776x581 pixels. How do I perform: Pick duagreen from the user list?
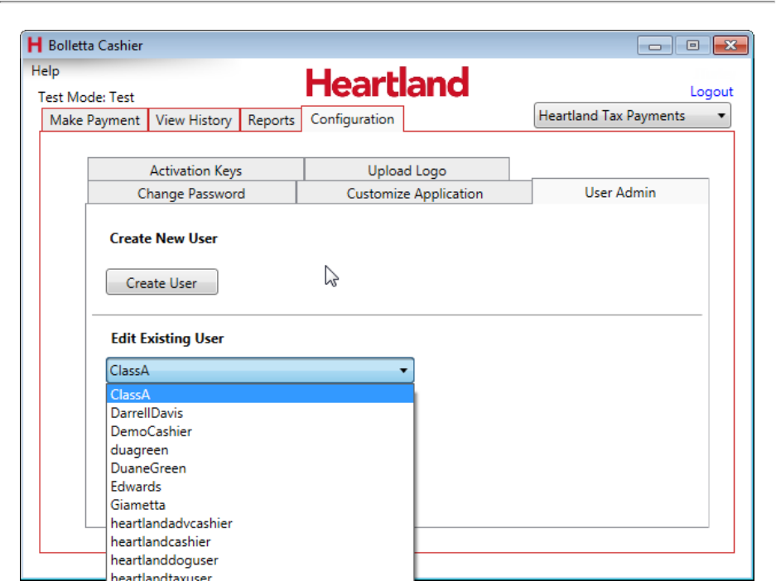(x=260, y=449)
